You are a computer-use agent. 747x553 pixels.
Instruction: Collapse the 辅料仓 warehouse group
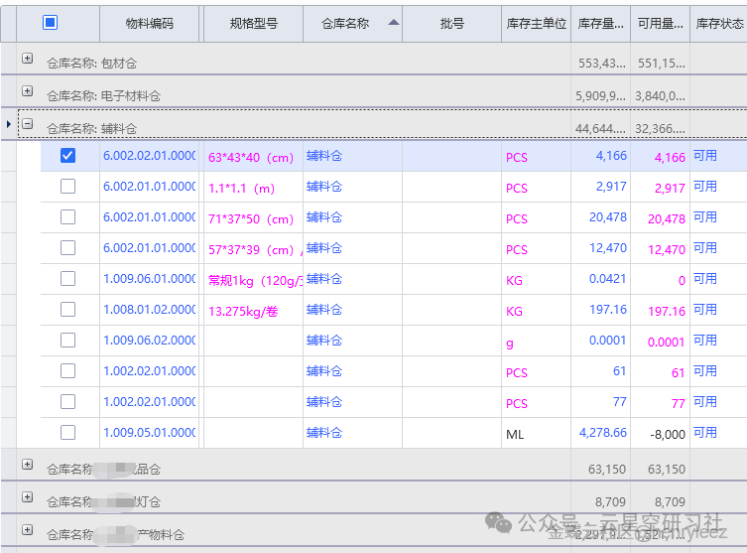coord(28,125)
